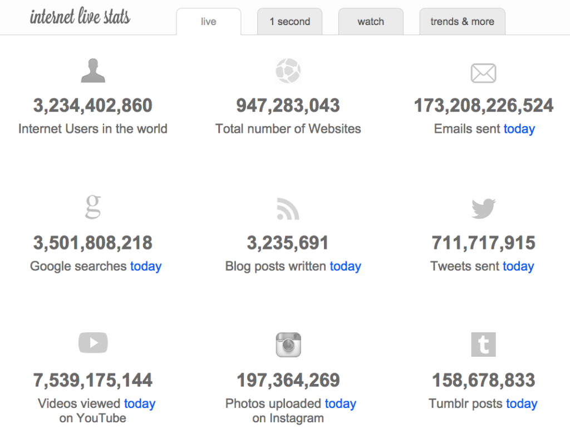Select the 7,539,175,144 YouTube videos counter

(93, 380)
